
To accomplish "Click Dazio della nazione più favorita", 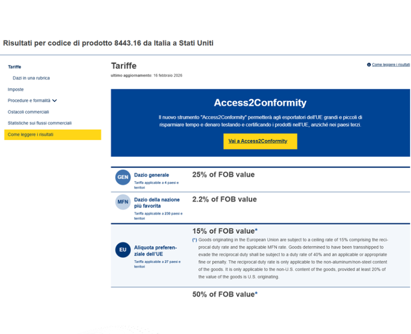I will coord(157,202).
